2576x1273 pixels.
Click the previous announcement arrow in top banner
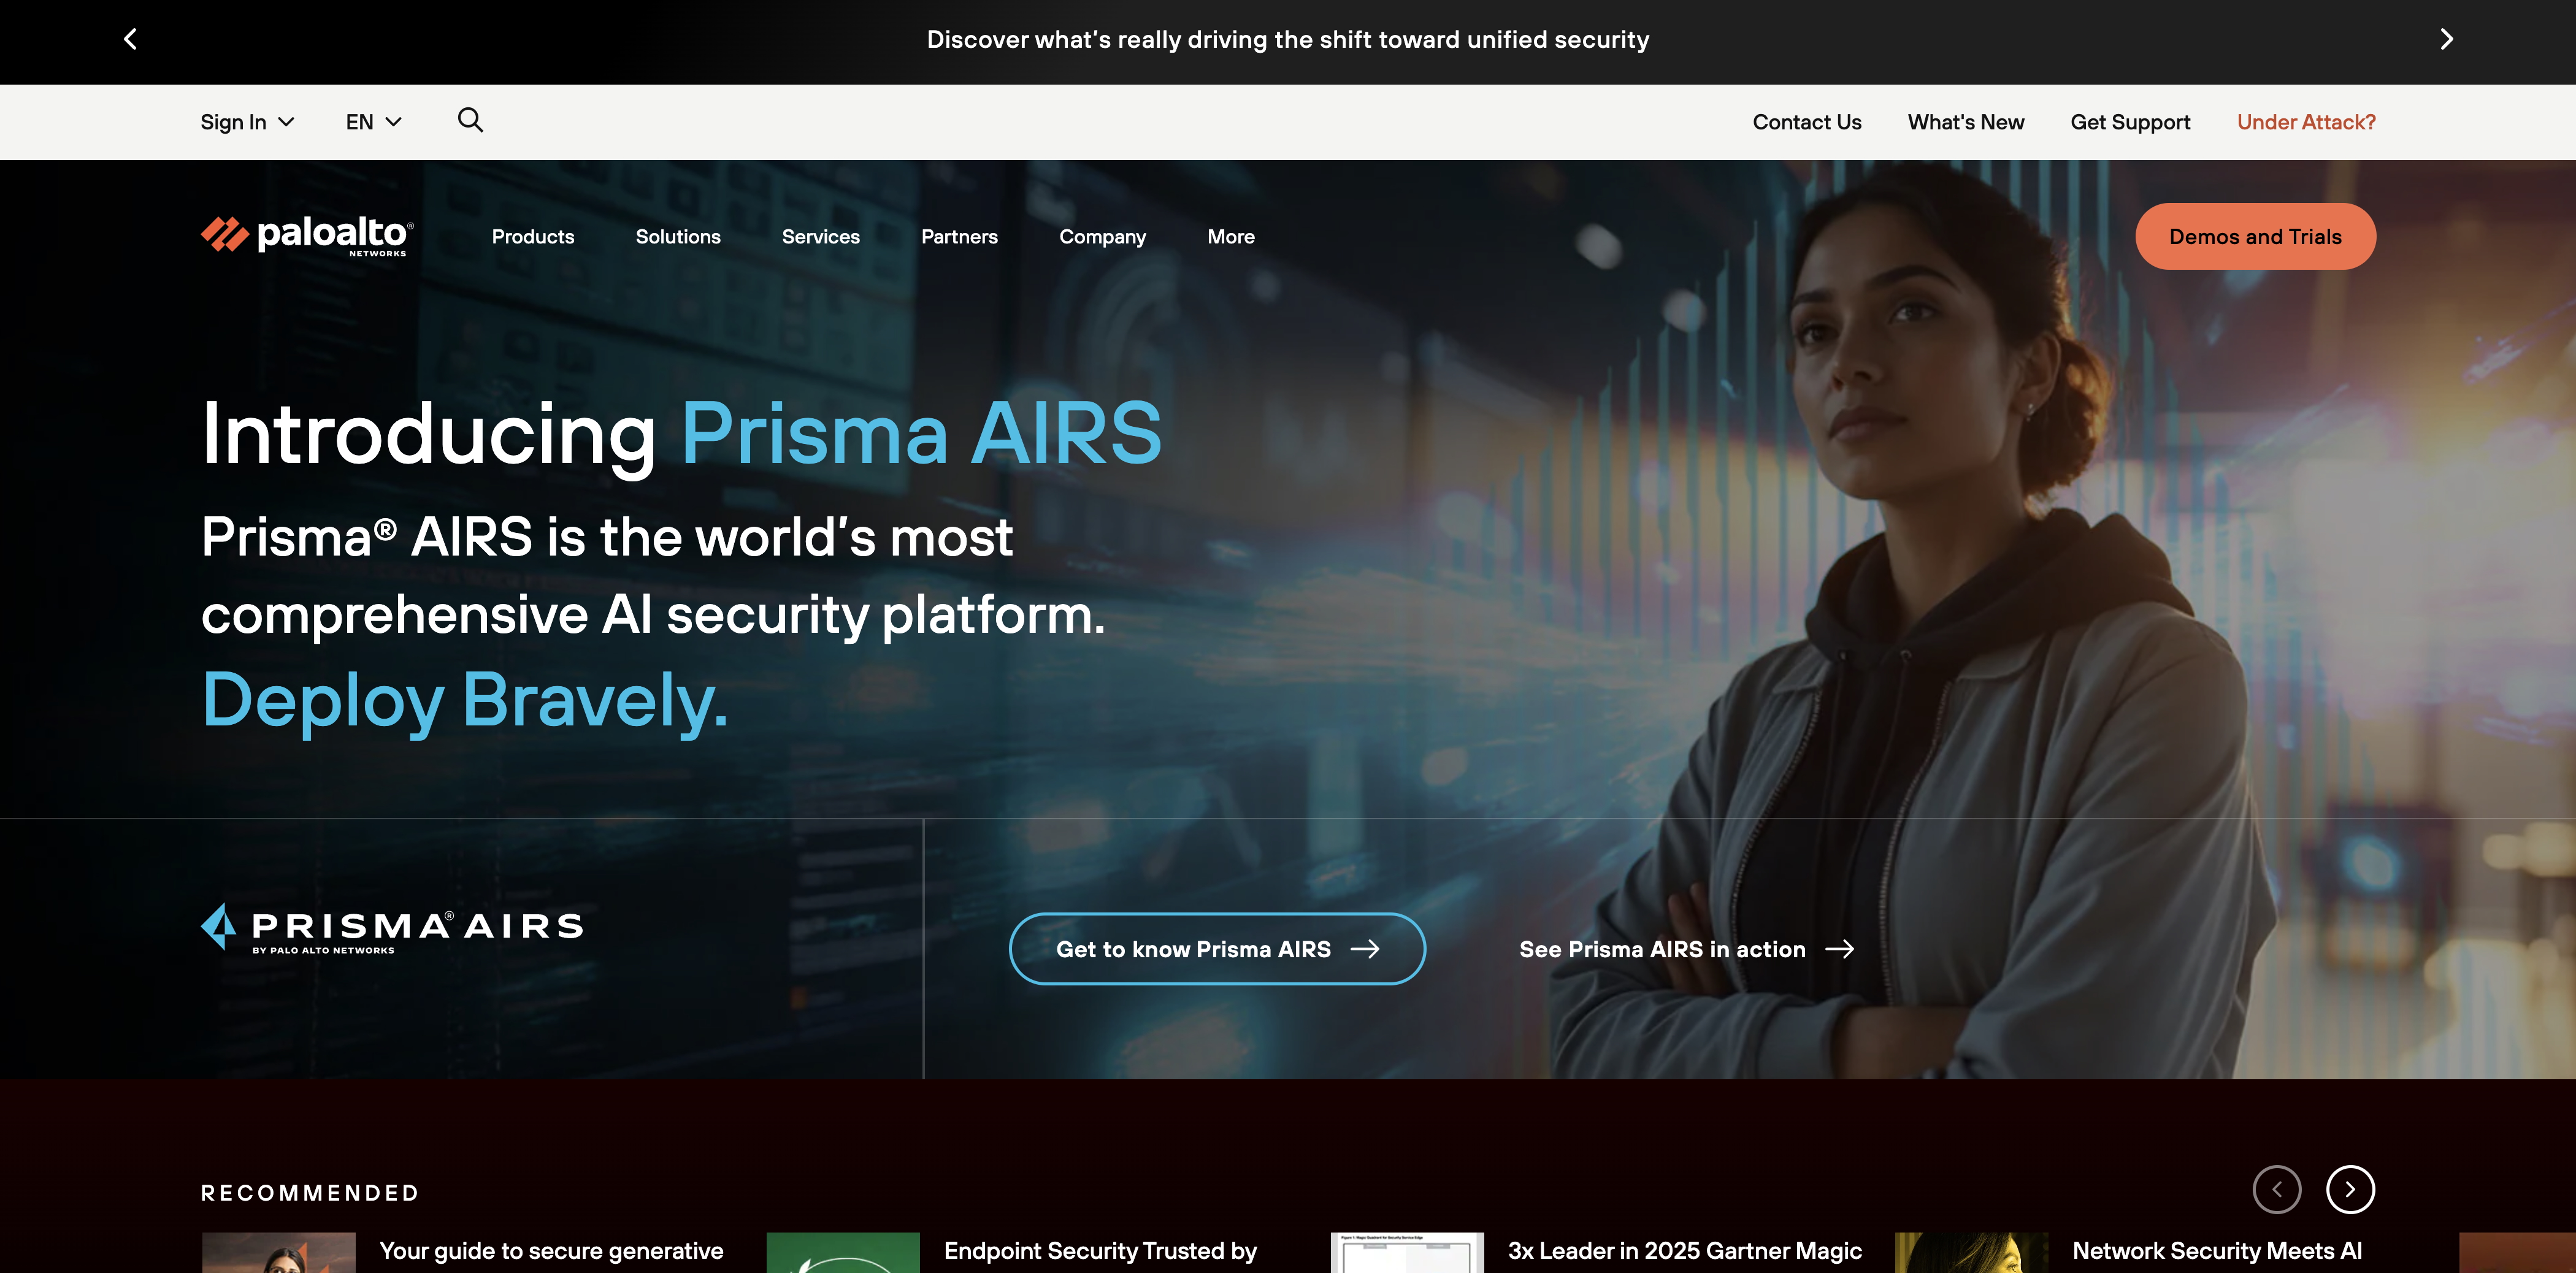point(130,39)
